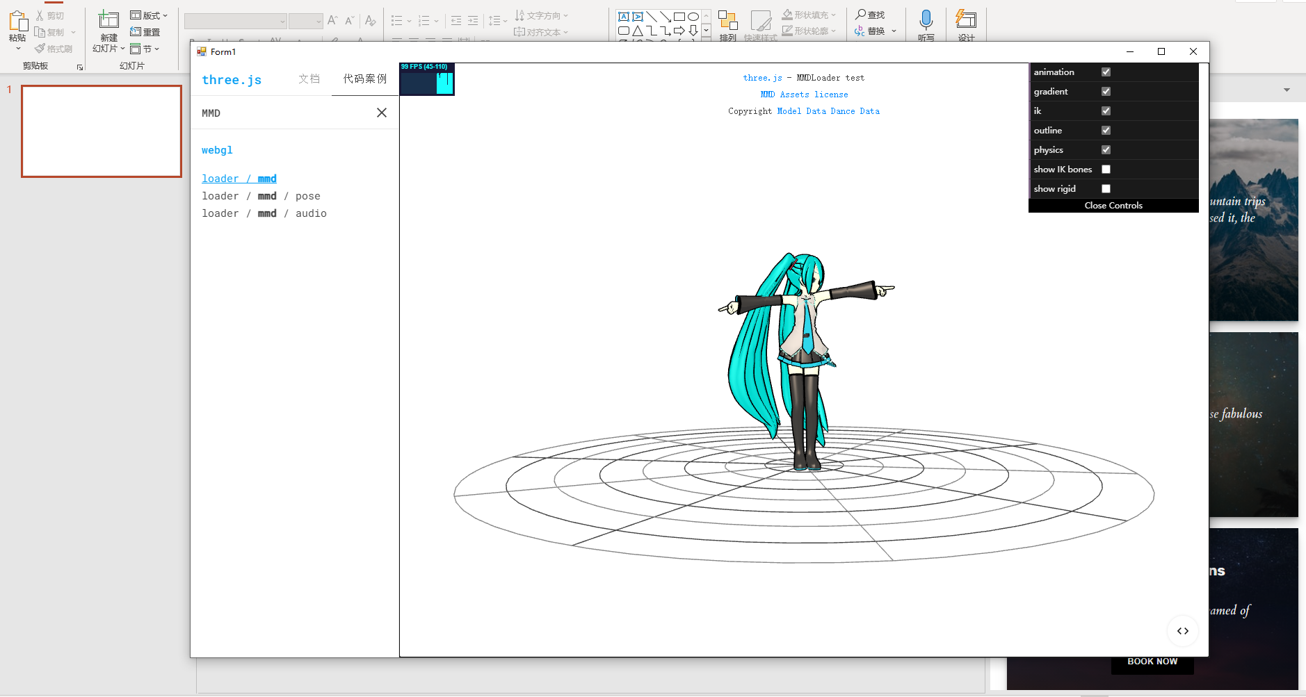Select the right arrow shape in gallery
Image resolution: width=1306 pixels, height=697 pixels.
point(679,31)
